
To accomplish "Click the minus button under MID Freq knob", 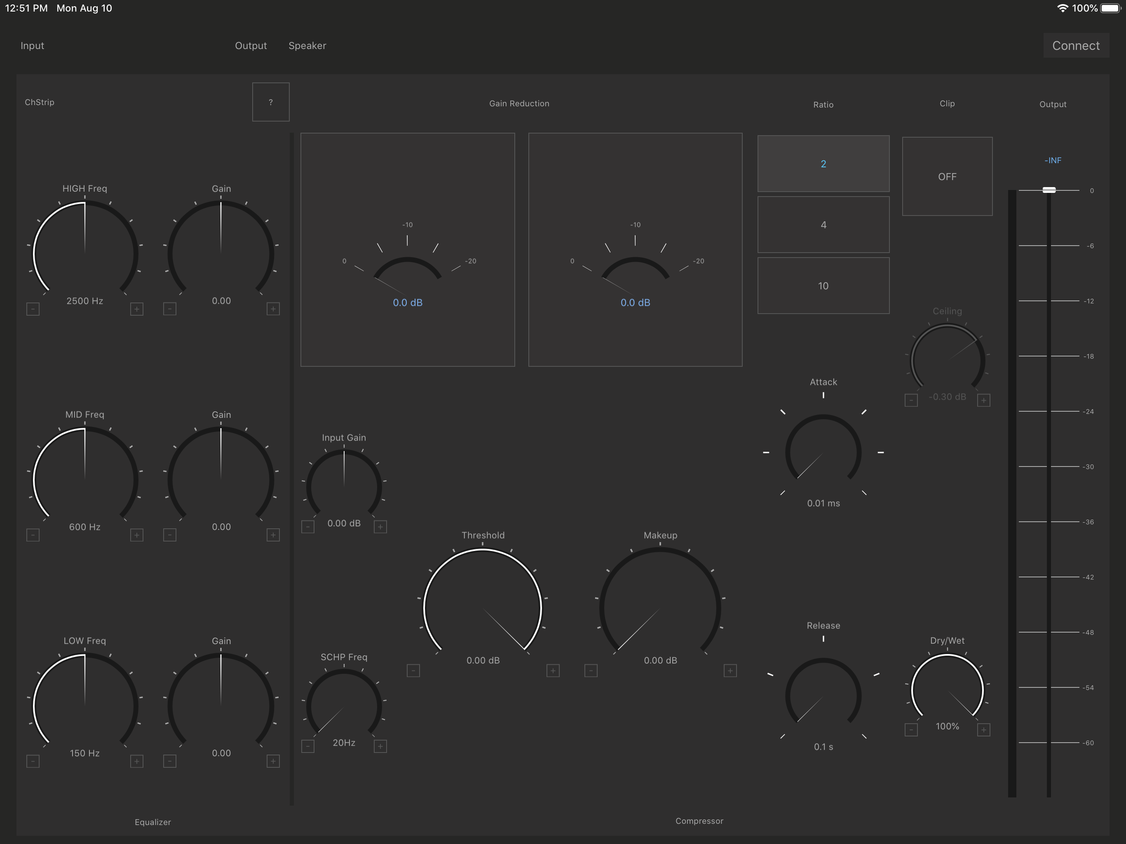I will (33, 535).
